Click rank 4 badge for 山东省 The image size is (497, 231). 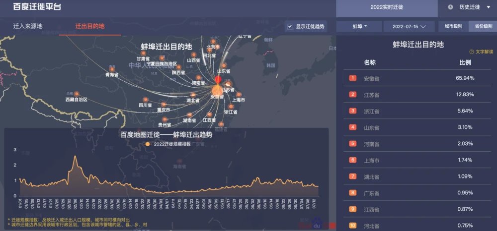(353, 127)
